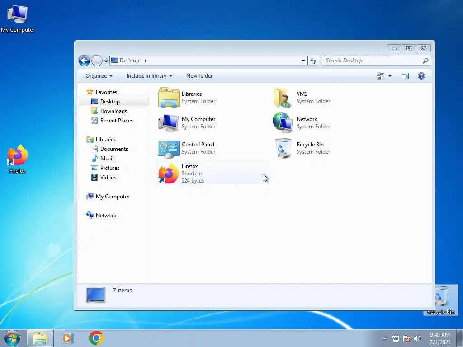Click the volume speaker tray icon
The width and height of the screenshot is (463, 347).
[x=417, y=338]
